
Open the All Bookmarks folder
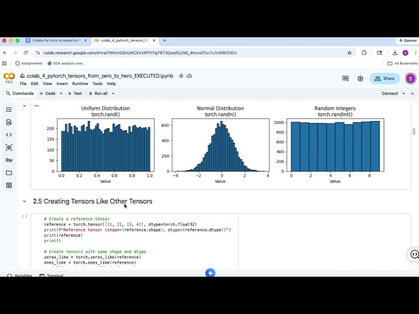[x=403, y=63]
